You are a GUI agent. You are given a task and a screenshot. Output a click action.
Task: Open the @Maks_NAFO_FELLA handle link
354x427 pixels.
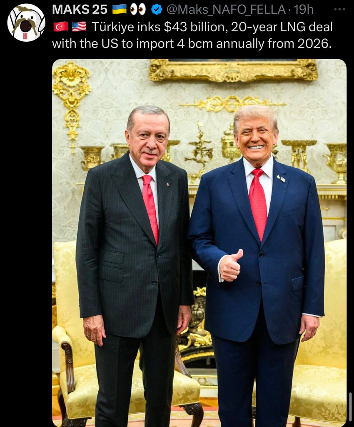coord(226,10)
